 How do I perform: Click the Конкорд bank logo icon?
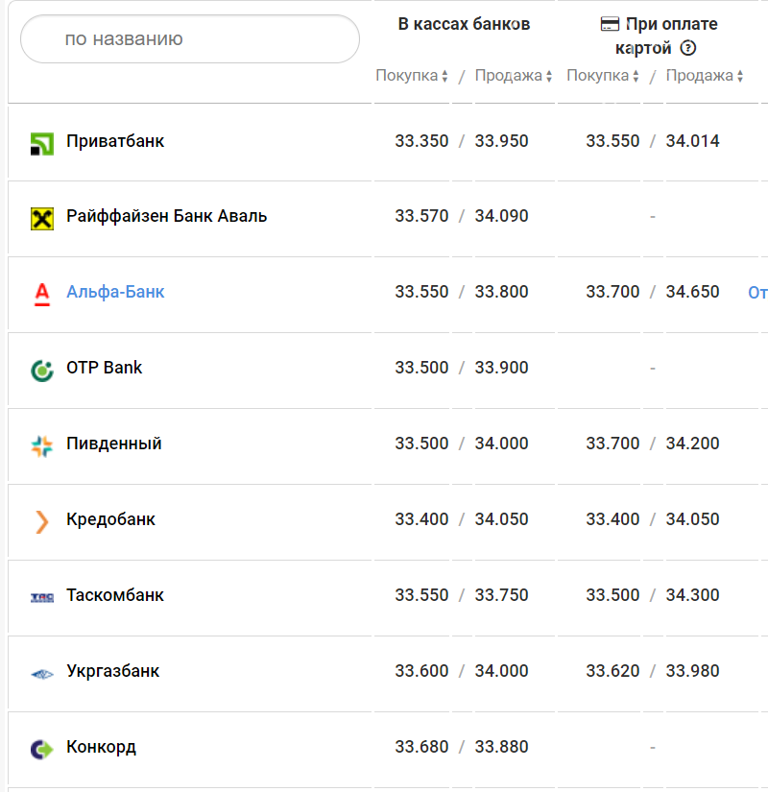[x=42, y=749]
